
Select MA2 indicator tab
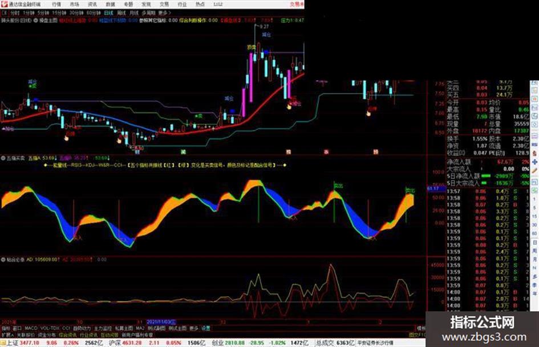[140, 328]
